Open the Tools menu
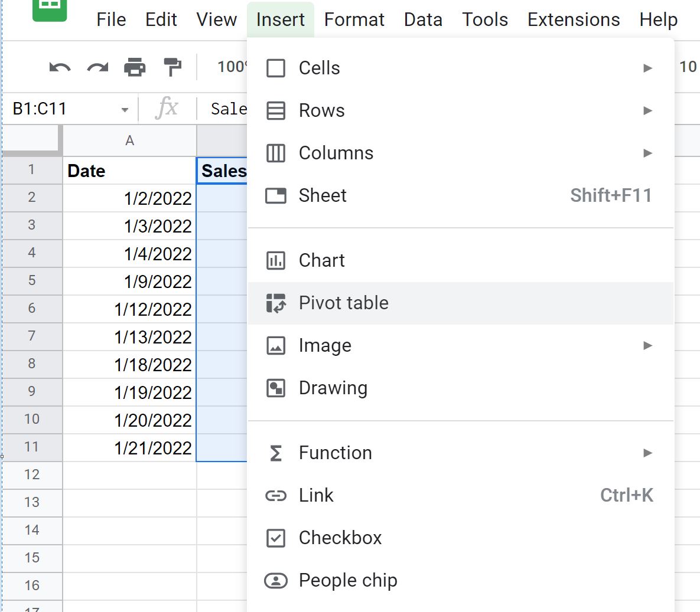 tap(485, 19)
